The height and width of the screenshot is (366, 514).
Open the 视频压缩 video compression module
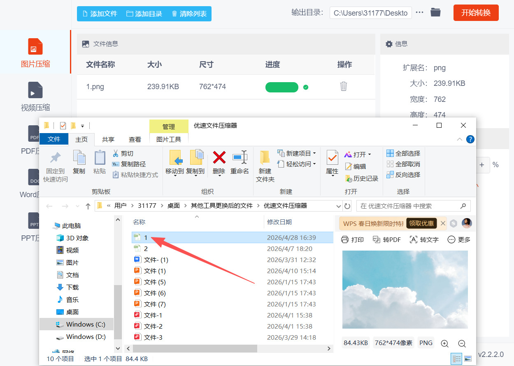point(35,97)
